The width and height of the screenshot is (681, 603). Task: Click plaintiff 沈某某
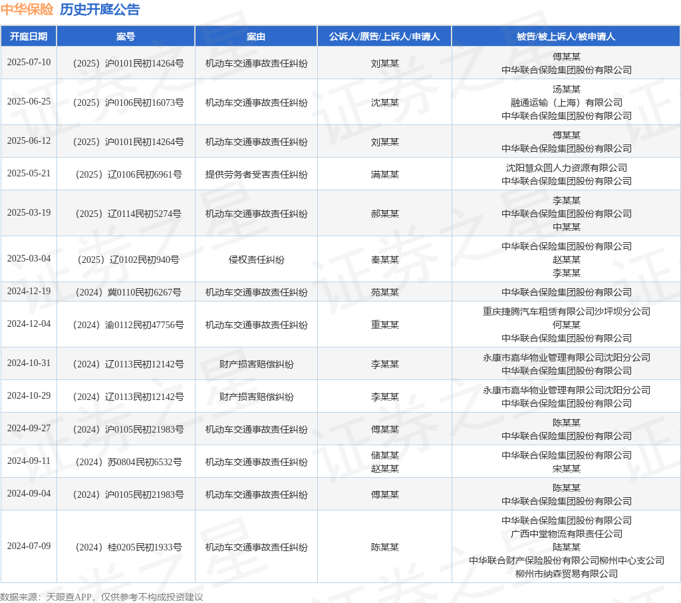click(385, 102)
